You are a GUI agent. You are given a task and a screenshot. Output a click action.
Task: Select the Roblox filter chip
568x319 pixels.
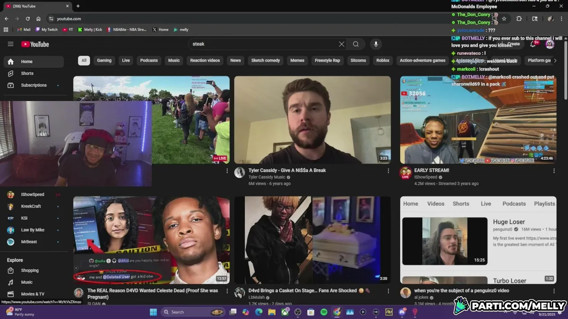383,60
